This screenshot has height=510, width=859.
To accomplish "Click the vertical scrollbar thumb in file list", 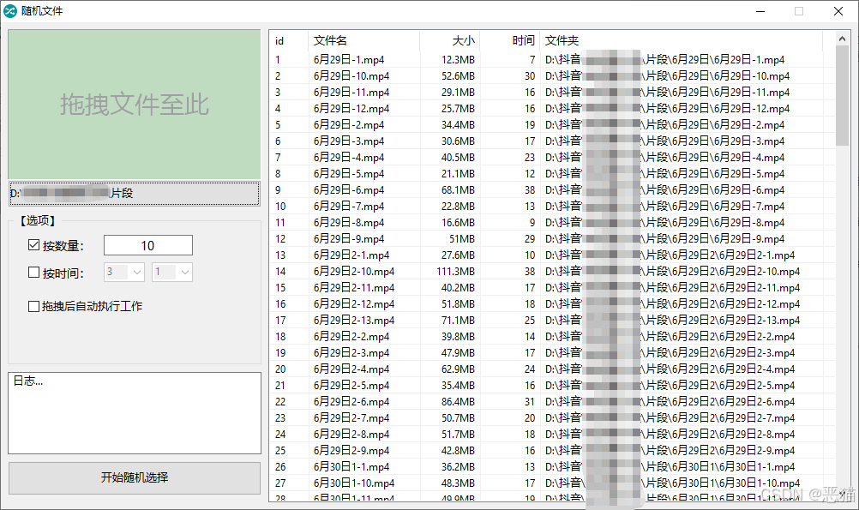I will pyautogui.click(x=842, y=96).
